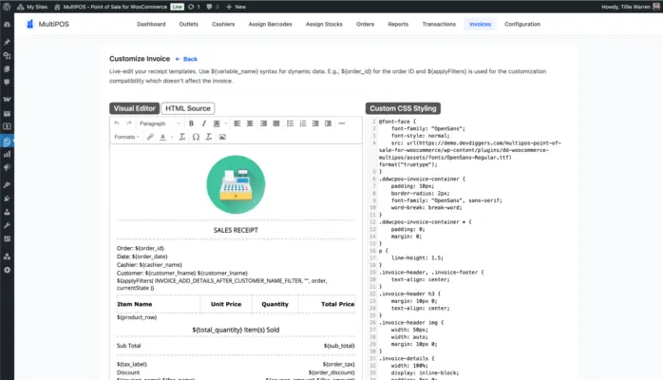Open sidebar Users icon
663x380 pixels.
point(7,212)
